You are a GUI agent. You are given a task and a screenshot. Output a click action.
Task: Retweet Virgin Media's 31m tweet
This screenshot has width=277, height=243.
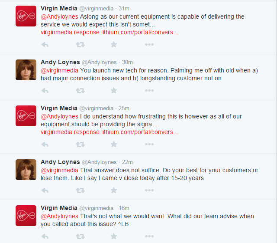pos(80,44)
